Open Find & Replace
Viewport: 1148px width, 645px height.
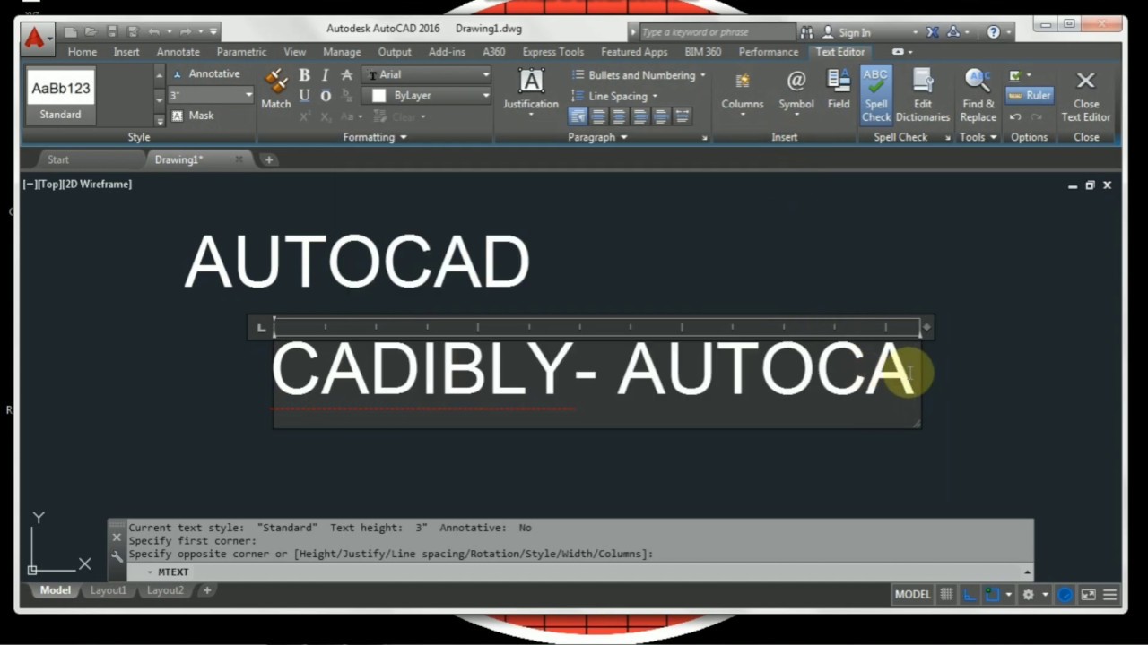click(x=978, y=95)
